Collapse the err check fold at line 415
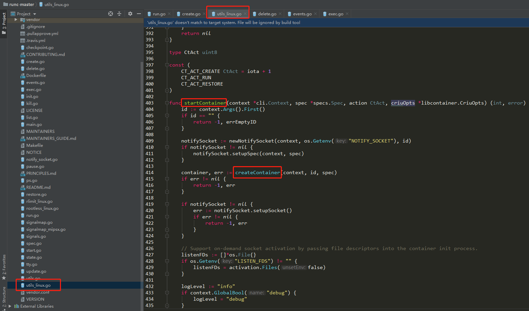Screen dimensions: 529x311 [x=167, y=179]
